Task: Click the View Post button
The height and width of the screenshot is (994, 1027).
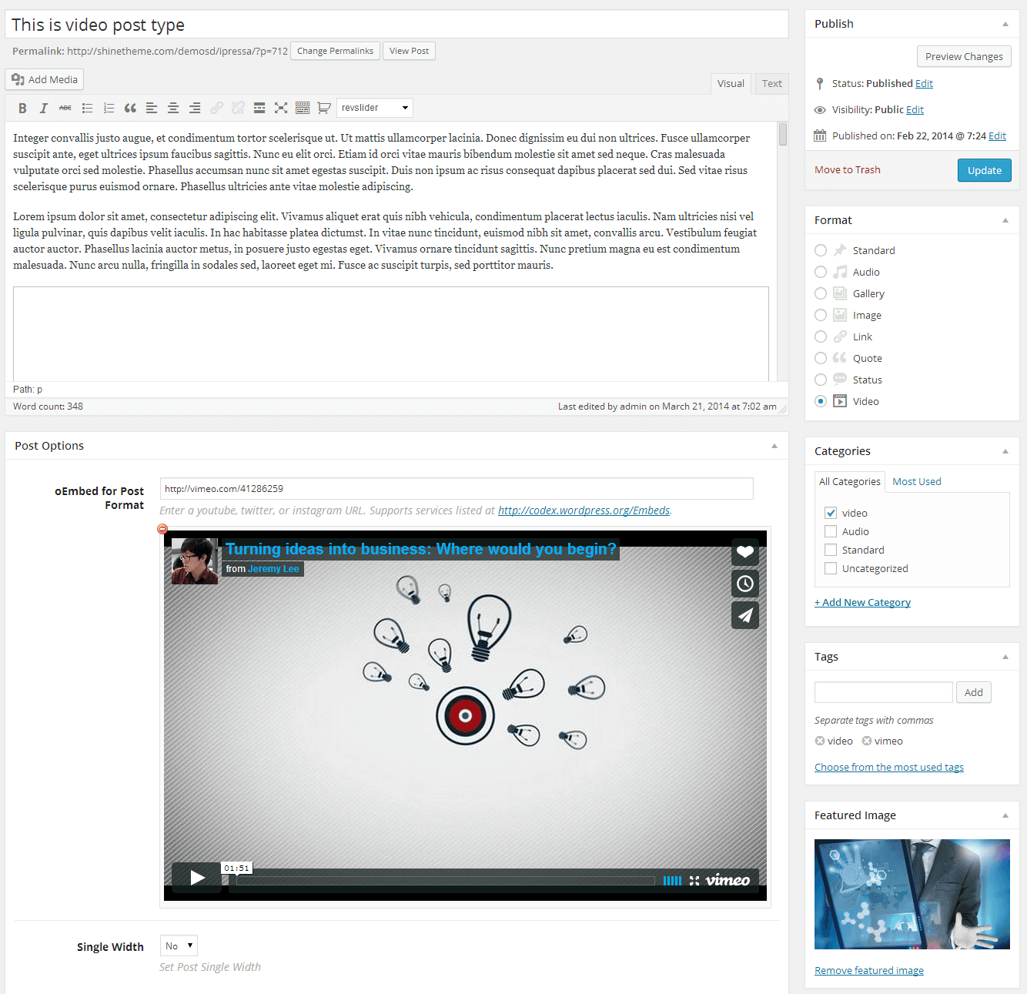Action: click(x=409, y=51)
